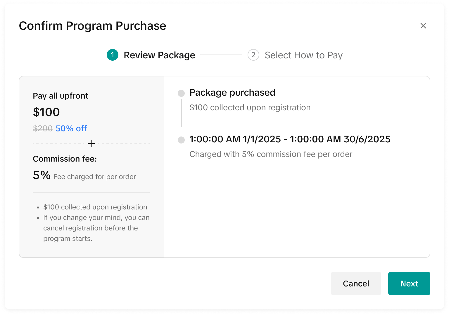Go to the Select How to Pay step
Viewport: 449px width, 315px height.
(303, 55)
